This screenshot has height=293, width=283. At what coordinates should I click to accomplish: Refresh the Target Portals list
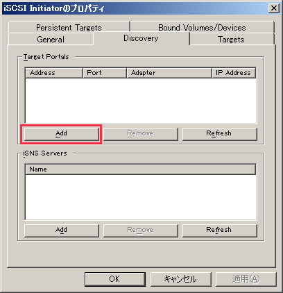[220, 134]
